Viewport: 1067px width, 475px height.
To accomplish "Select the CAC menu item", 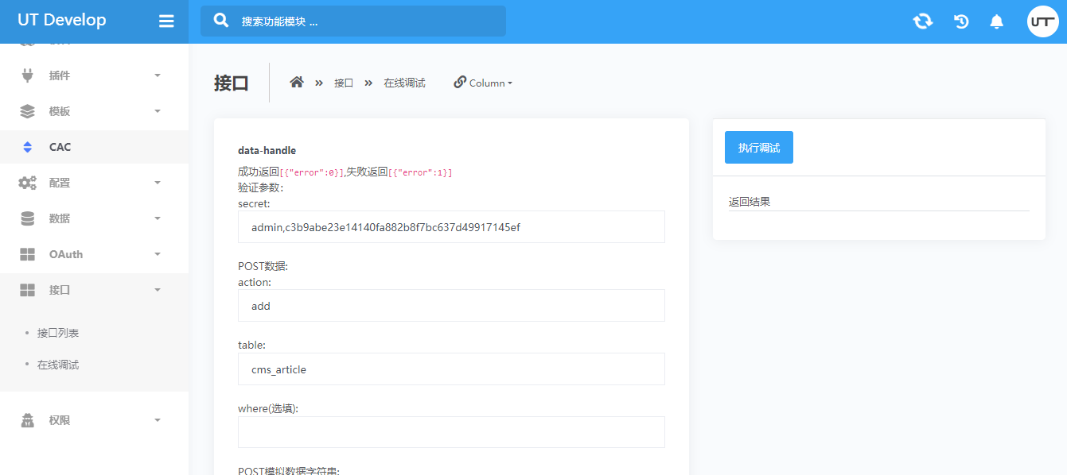I will (x=60, y=147).
